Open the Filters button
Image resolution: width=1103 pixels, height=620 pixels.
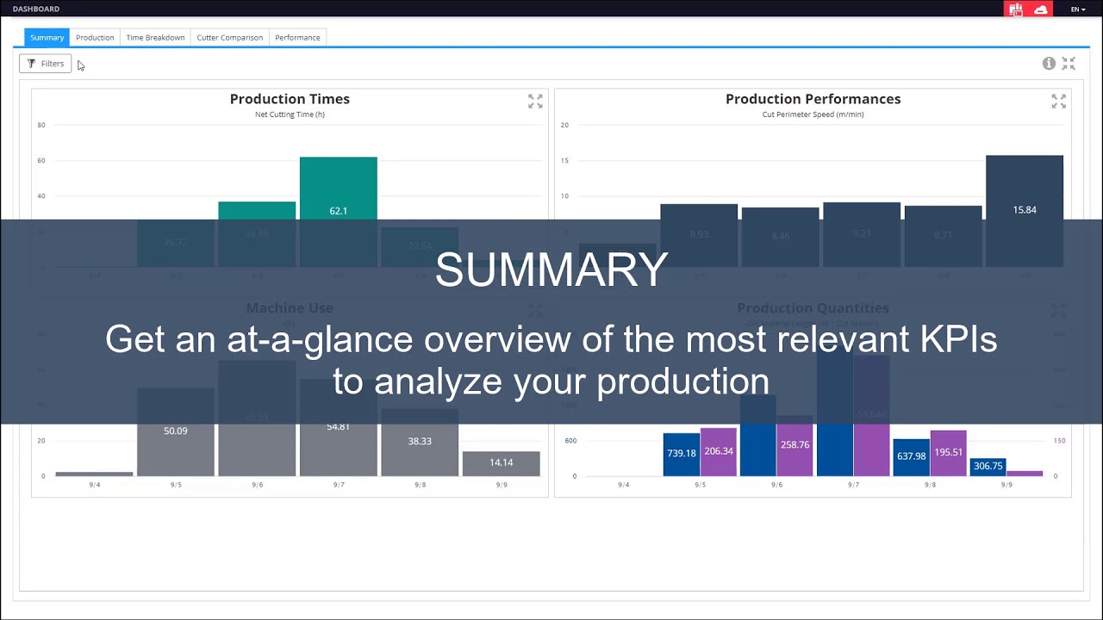[x=46, y=64]
